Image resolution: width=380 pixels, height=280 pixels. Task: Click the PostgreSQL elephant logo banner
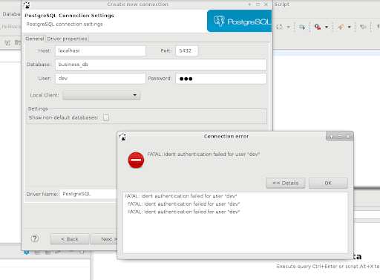tap(240, 21)
